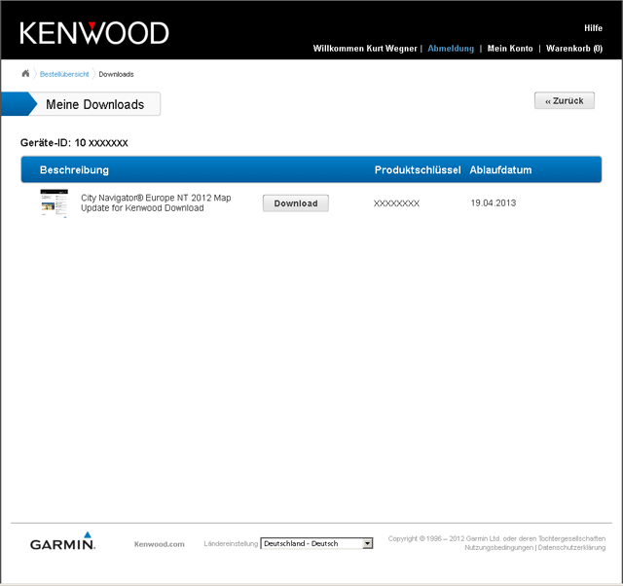View the Warenkorb shopping cart
The width and height of the screenshot is (623, 586).
[573, 49]
